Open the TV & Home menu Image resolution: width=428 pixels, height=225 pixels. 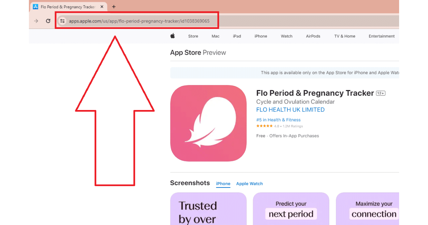click(345, 36)
